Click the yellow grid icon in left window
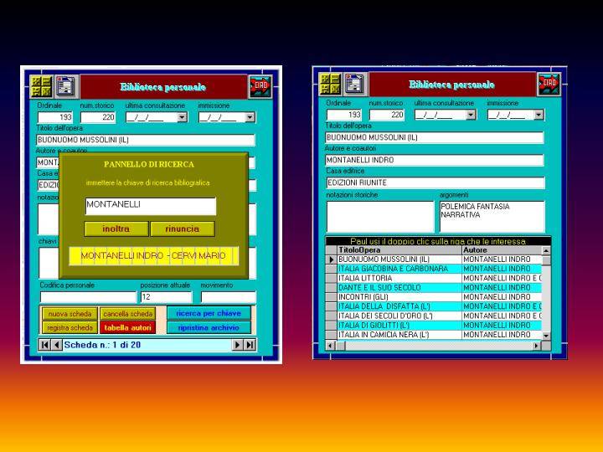 pos(41,86)
